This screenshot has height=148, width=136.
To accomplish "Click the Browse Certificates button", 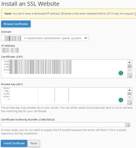I will pyautogui.click(x=16, y=24).
